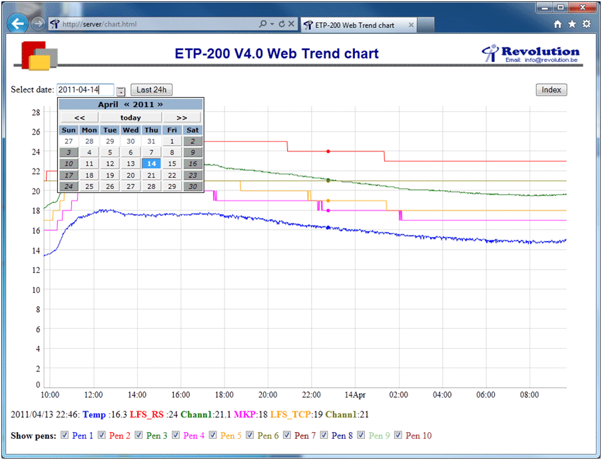Select the ETP-200 Web Trend chart tab
The width and height of the screenshot is (602, 460).
point(358,25)
